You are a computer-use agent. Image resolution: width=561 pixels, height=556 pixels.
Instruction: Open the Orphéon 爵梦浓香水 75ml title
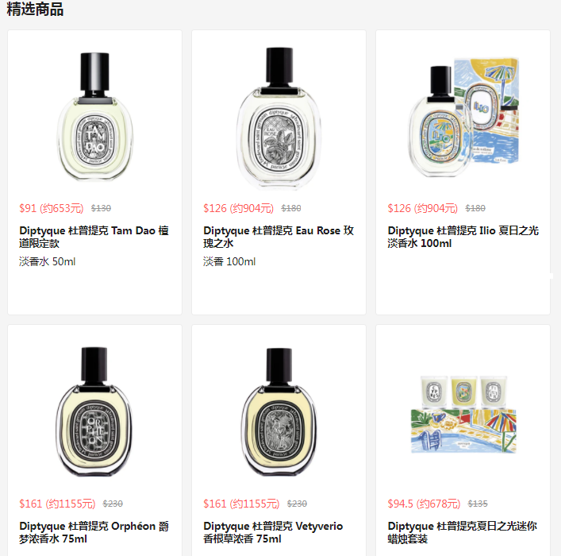click(94, 532)
